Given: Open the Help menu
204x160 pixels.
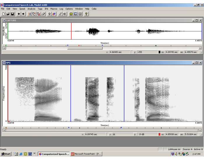Looking at the screenshot, I should [87, 9].
